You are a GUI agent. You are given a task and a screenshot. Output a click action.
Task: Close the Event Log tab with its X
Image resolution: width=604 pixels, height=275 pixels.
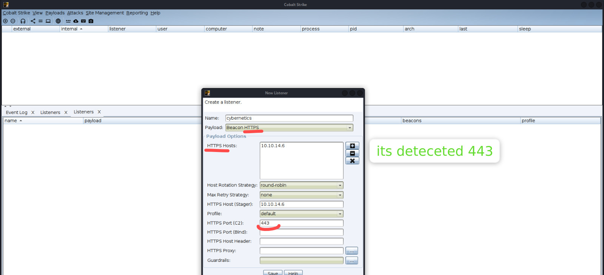tap(33, 112)
